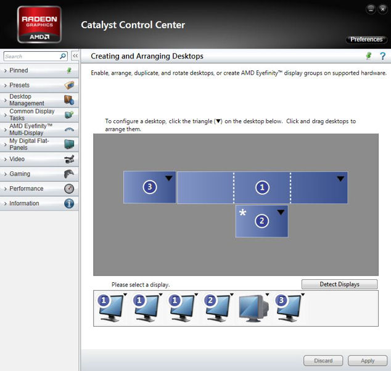Click the My Digital Flat-Panels monitor icon

pyautogui.click(x=69, y=144)
